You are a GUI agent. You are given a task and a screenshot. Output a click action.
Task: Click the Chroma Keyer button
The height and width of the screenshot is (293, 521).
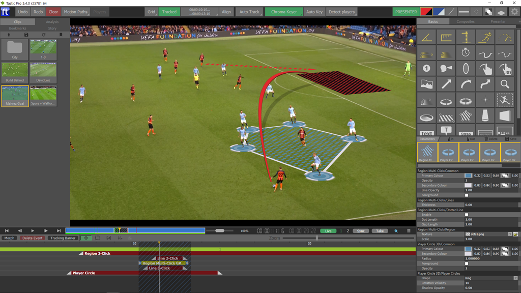(283, 12)
